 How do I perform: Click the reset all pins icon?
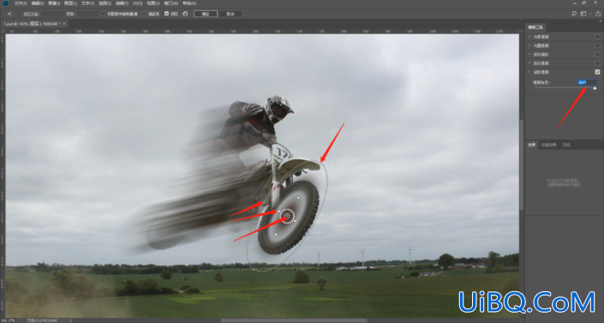click(185, 14)
